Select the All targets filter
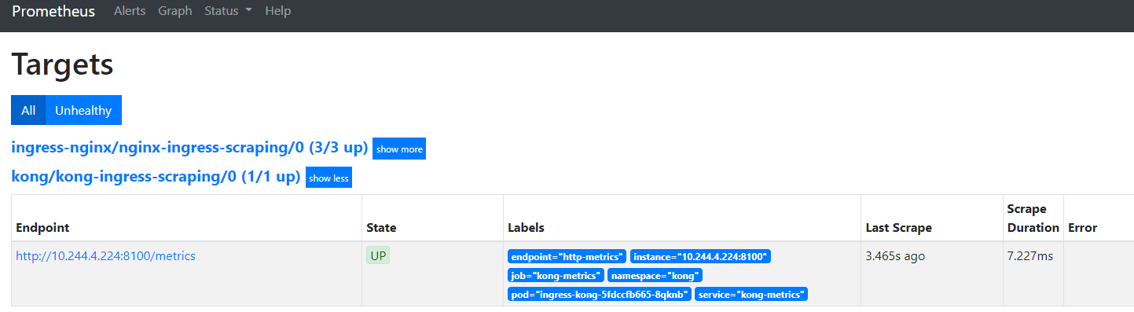Viewport: 1134px width, 312px height. click(x=28, y=110)
